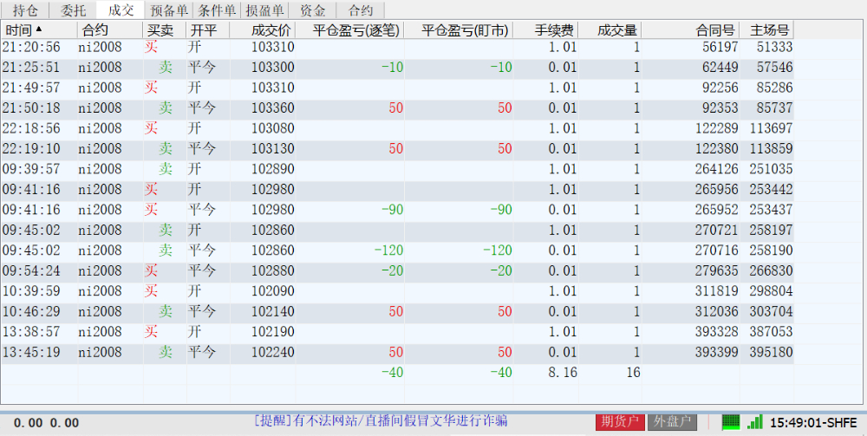Click the total fee value 8.16
This screenshot has height=436, width=867.
point(563,373)
